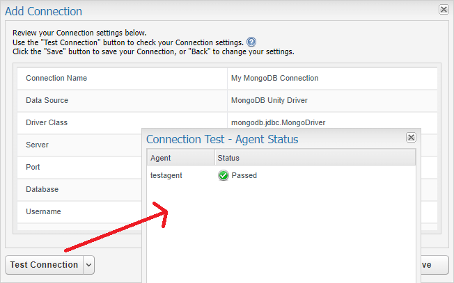Click the Username row label
The width and height of the screenshot is (454, 283).
(x=43, y=211)
